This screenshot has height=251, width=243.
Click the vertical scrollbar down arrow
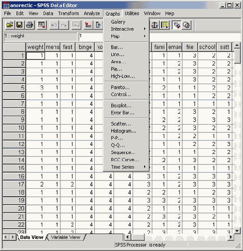click(237, 231)
